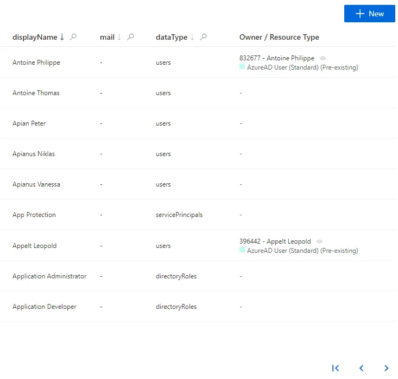
Task: Open the Apianus Vanessa row
Action: pyautogui.click(x=198, y=184)
